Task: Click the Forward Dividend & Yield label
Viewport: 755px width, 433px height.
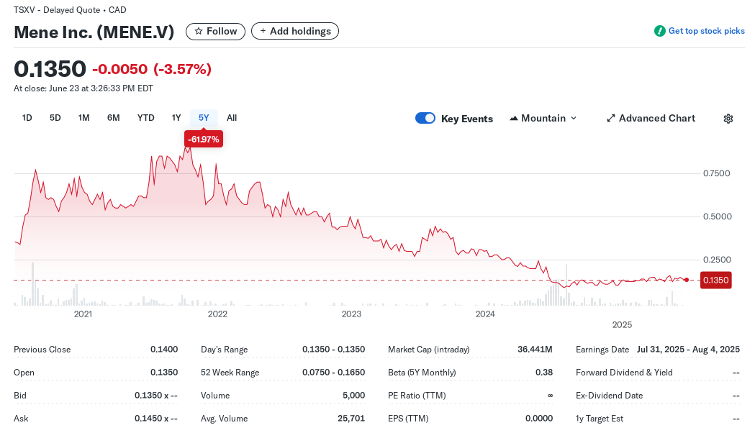Action: click(624, 373)
